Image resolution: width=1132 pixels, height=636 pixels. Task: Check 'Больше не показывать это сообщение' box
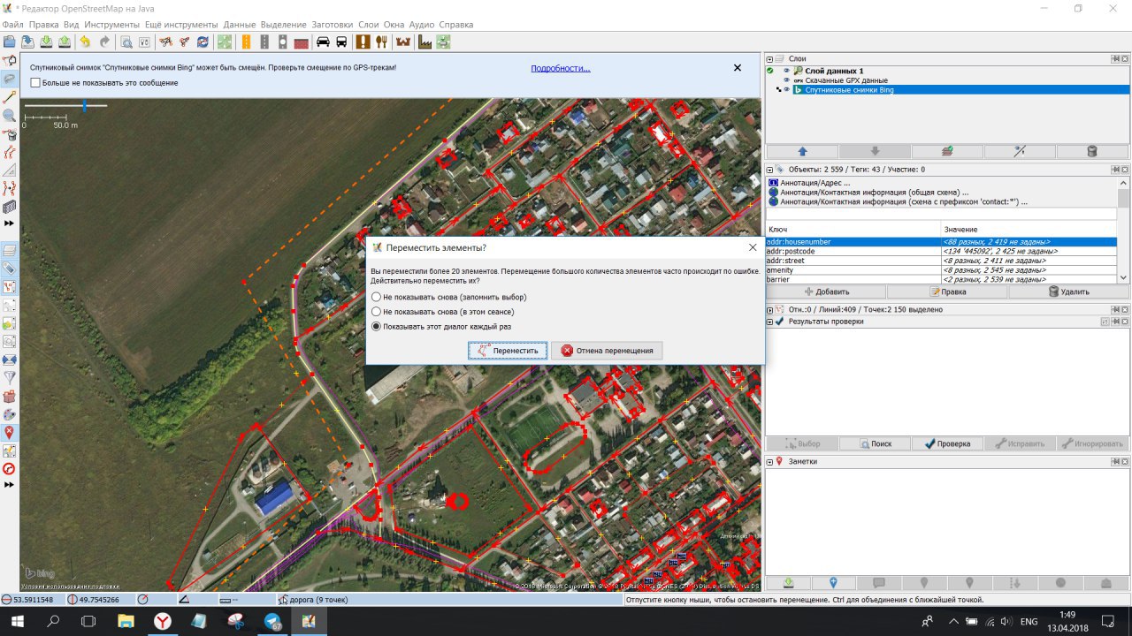point(35,83)
